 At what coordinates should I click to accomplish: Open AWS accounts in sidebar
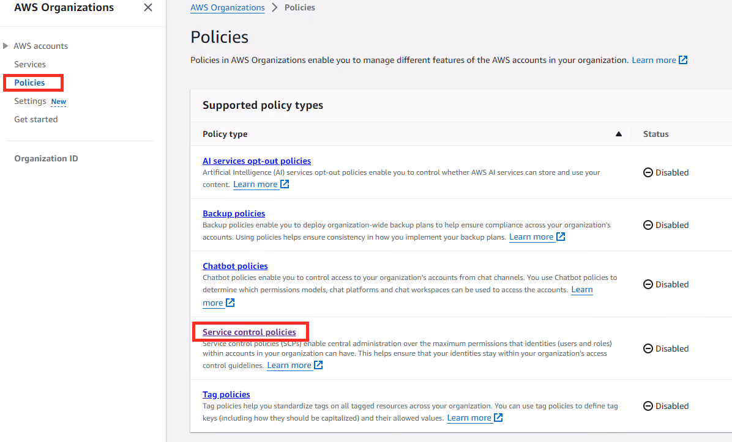coord(40,46)
